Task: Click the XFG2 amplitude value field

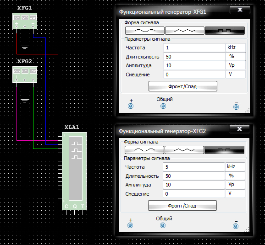Action: [x=194, y=185]
